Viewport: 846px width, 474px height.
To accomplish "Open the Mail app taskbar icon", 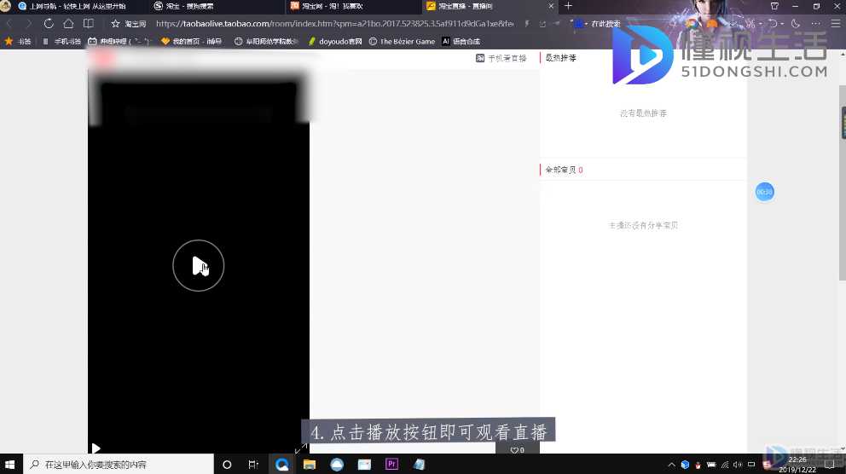I will point(364,465).
